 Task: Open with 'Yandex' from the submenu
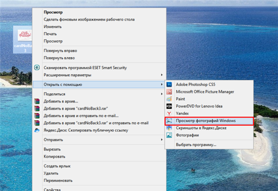(182, 114)
